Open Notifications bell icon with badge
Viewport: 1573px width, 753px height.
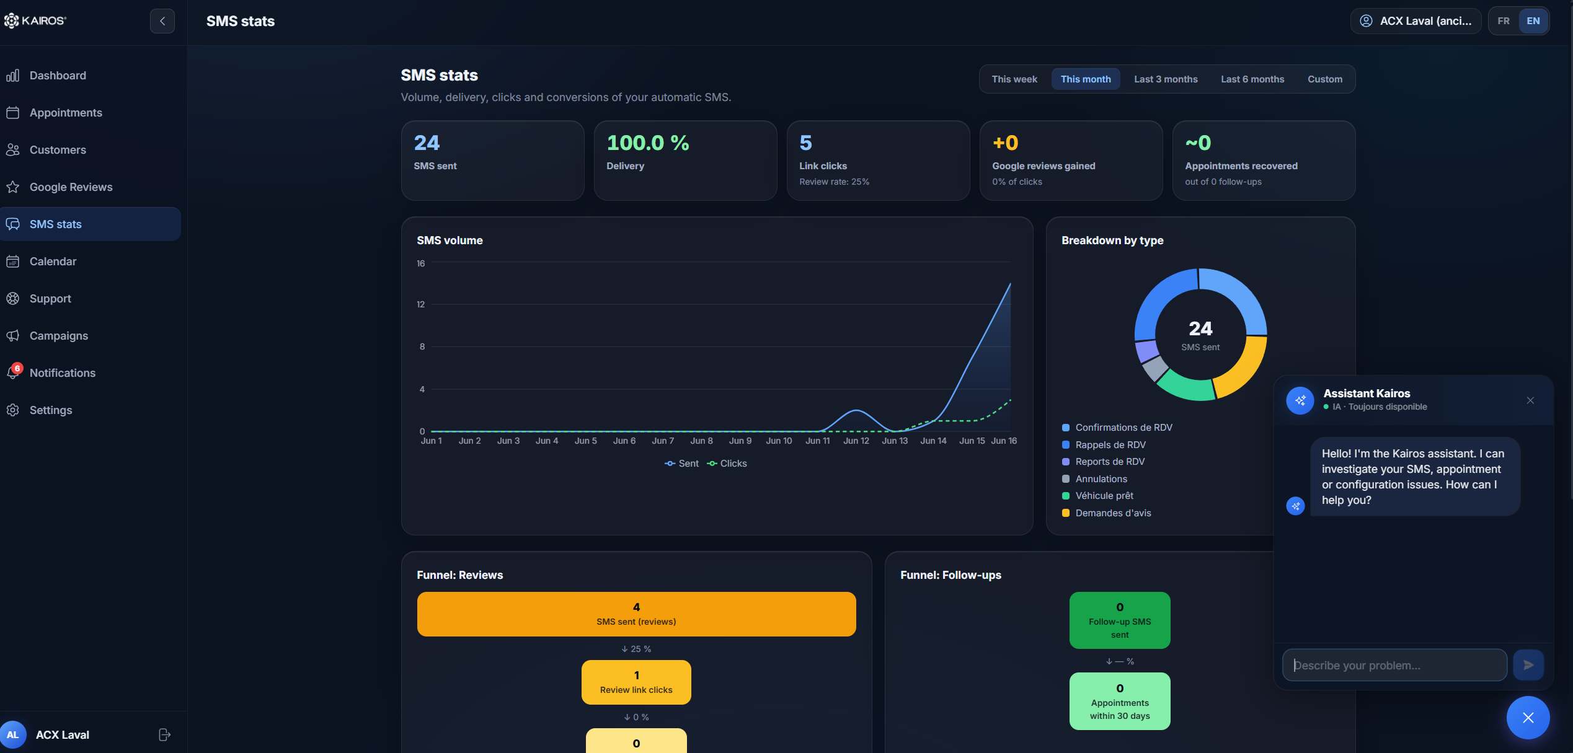point(14,372)
